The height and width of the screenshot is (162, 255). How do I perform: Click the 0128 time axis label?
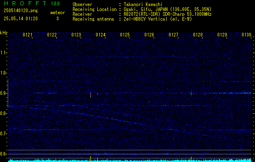click(x=198, y=35)
